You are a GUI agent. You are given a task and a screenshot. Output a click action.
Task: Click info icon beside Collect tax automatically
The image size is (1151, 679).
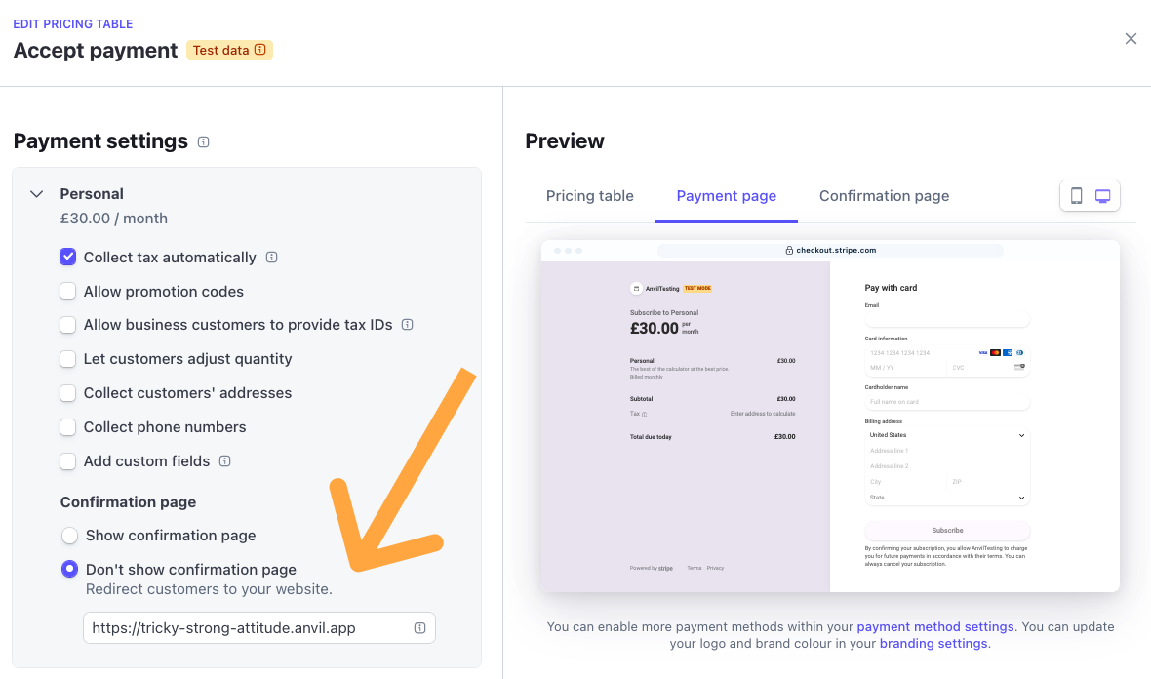(x=271, y=258)
